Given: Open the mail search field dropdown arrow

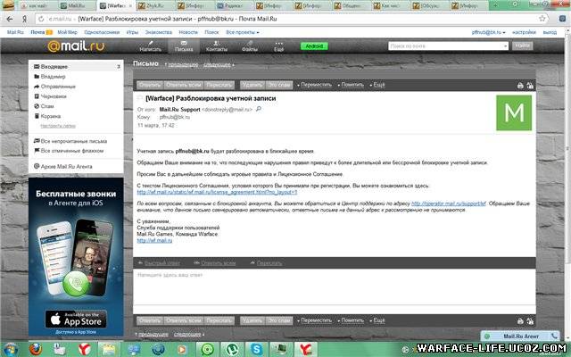Looking at the screenshot, I should (x=506, y=46).
